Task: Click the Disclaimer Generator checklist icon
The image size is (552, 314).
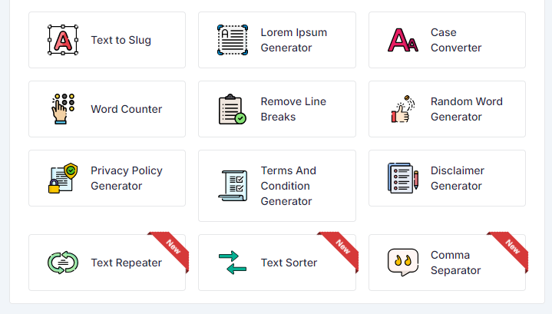Action: click(403, 178)
